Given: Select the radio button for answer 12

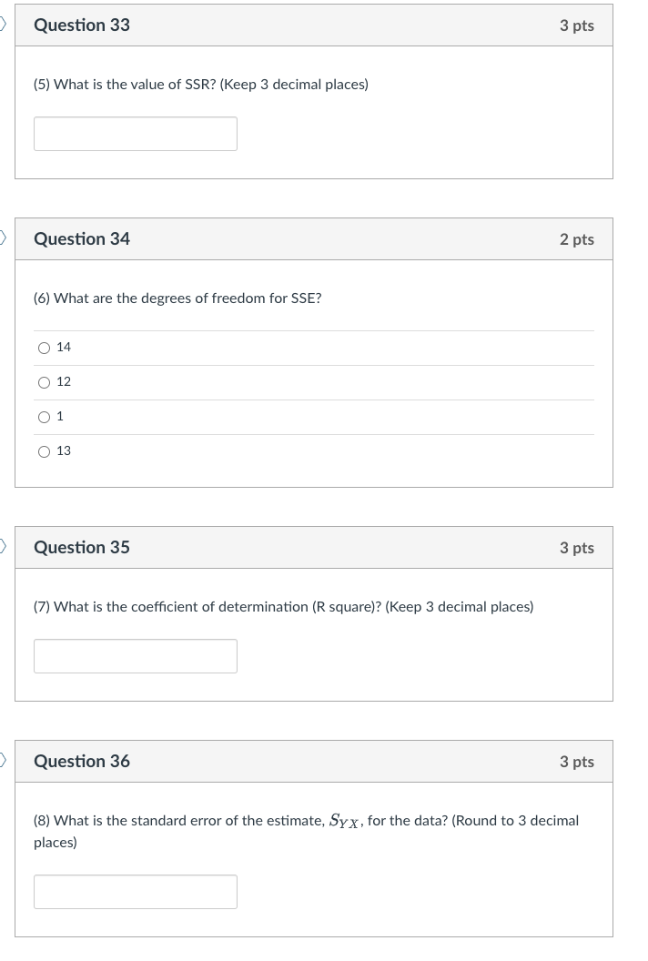Looking at the screenshot, I should [44, 382].
